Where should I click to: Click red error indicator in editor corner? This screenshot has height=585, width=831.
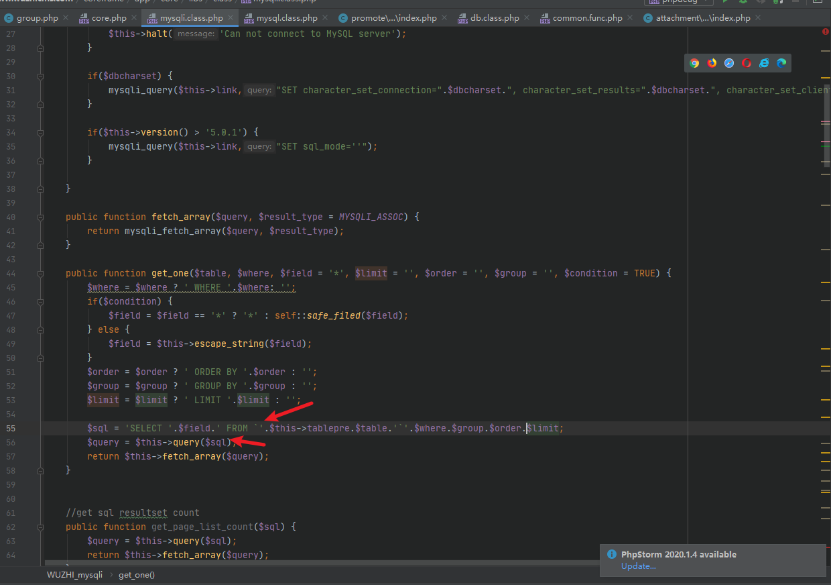824,32
